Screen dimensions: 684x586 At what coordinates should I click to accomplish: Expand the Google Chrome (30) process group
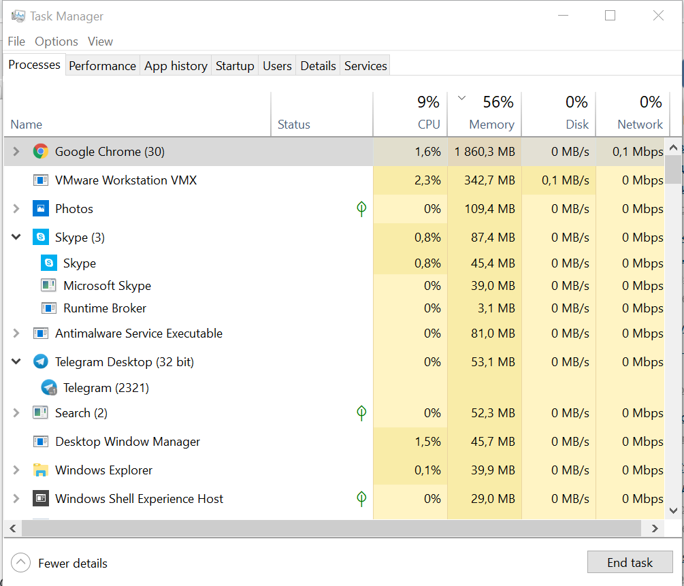(x=16, y=151)
